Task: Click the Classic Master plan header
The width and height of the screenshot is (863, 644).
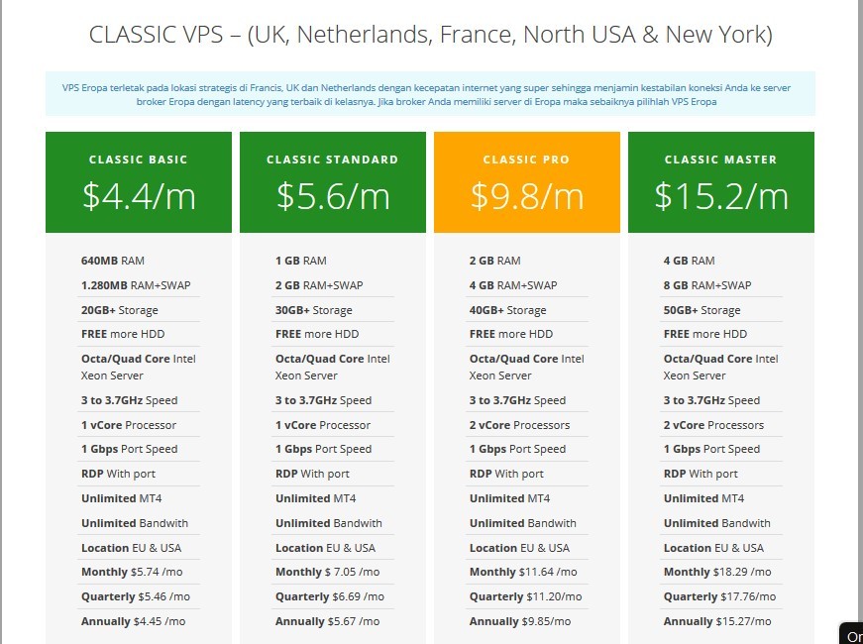Action: 720,159
